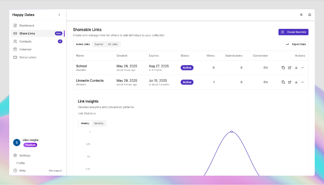324x185 pixels.
Task: Select the Weekly chart view
Action: click(85, 123)
